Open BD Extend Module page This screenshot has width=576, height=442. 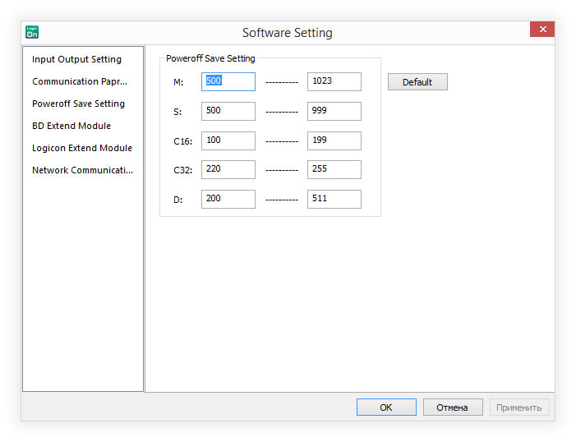tap(71, 126)
